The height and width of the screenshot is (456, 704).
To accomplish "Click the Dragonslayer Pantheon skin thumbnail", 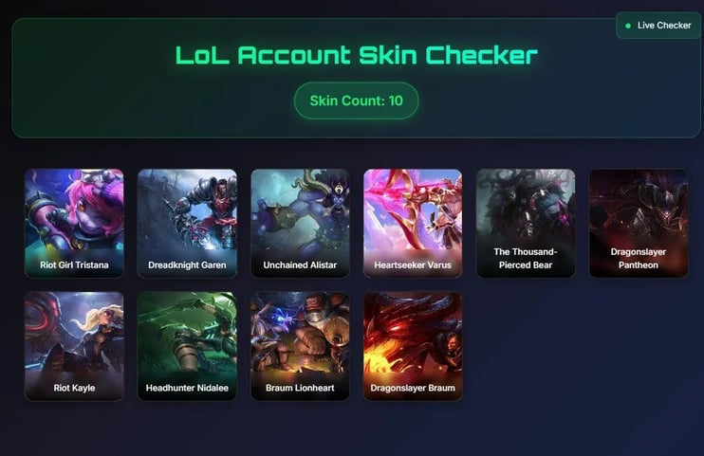I will 639,223.
